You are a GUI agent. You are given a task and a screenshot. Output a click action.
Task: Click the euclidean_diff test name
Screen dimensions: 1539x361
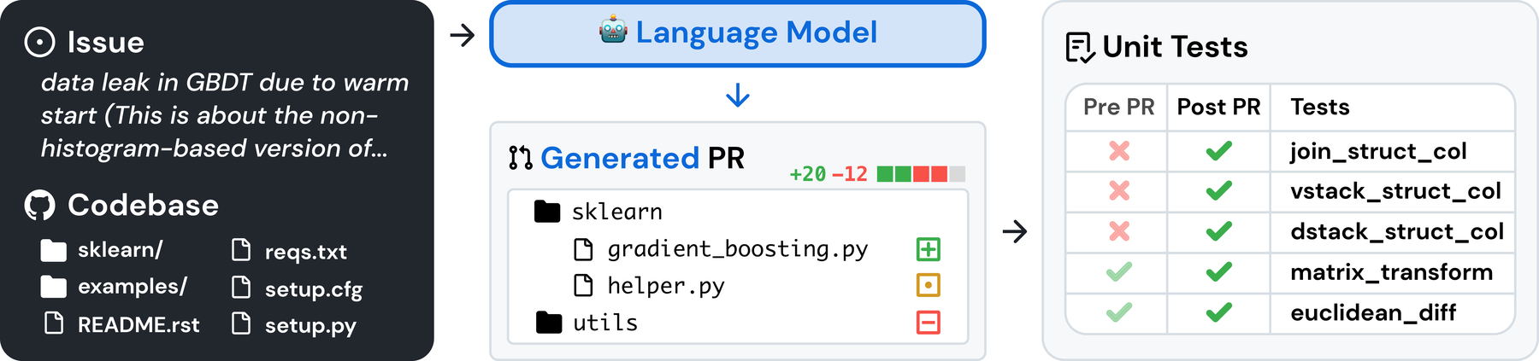tap(1373, 313)
